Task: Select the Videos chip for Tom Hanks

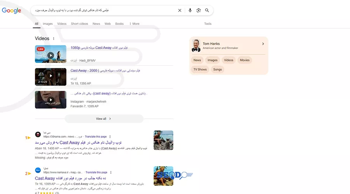Action: [x=229, y=60]
